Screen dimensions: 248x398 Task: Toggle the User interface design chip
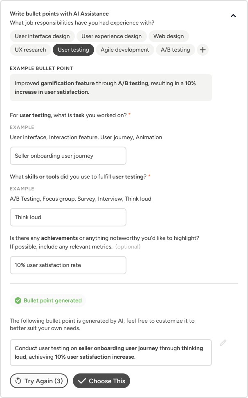click(42, 36)
